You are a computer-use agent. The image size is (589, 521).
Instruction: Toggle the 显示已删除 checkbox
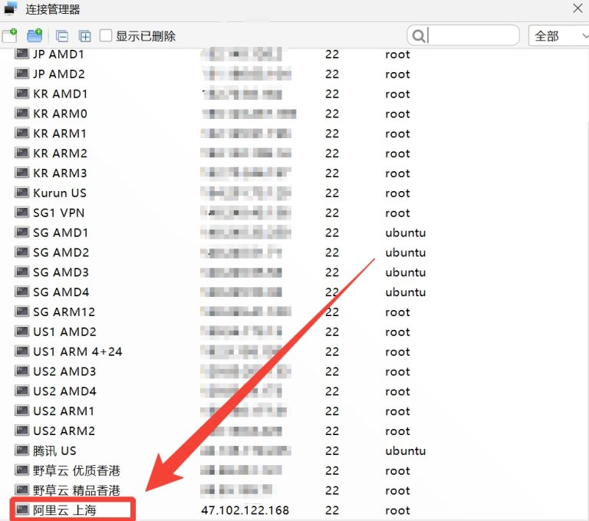(x=106, y=36)
